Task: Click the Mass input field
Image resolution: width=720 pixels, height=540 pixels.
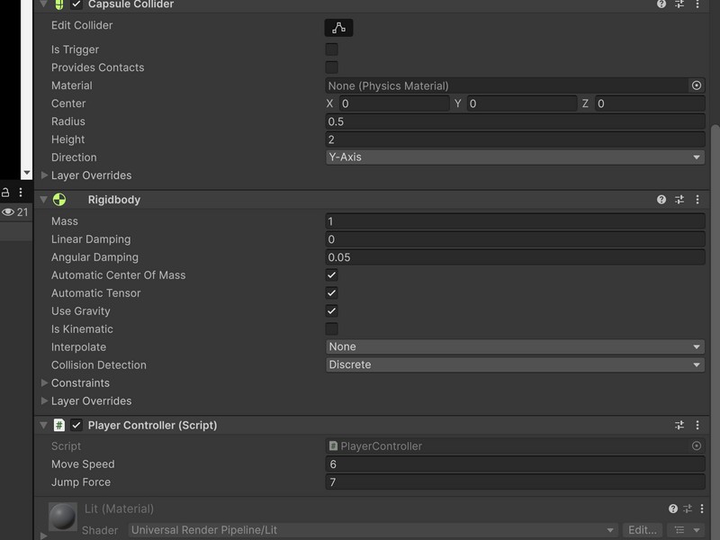Action: point(515,221)
